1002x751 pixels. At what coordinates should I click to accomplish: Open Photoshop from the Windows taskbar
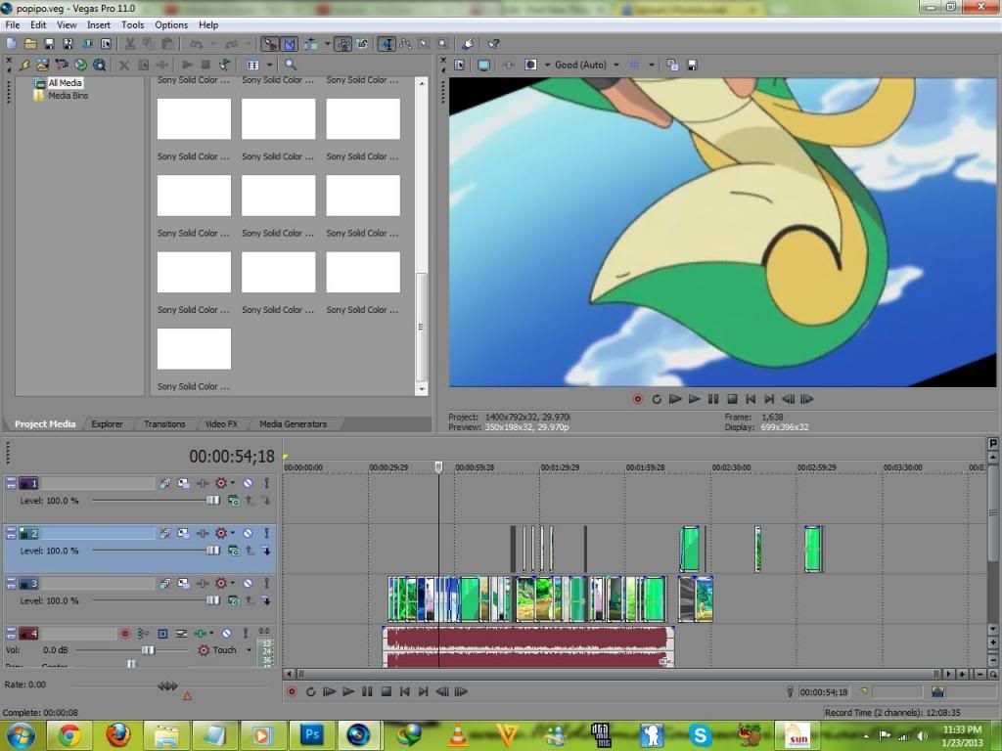coord(311,735)
